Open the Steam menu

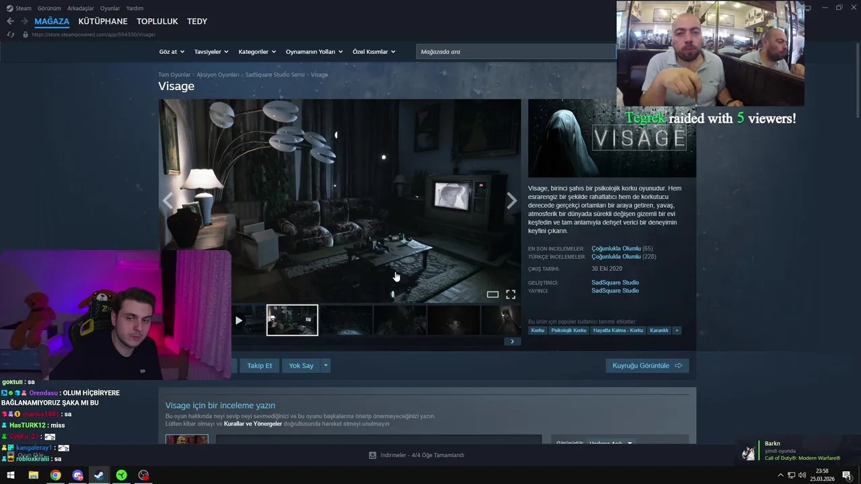coord(19,8)
